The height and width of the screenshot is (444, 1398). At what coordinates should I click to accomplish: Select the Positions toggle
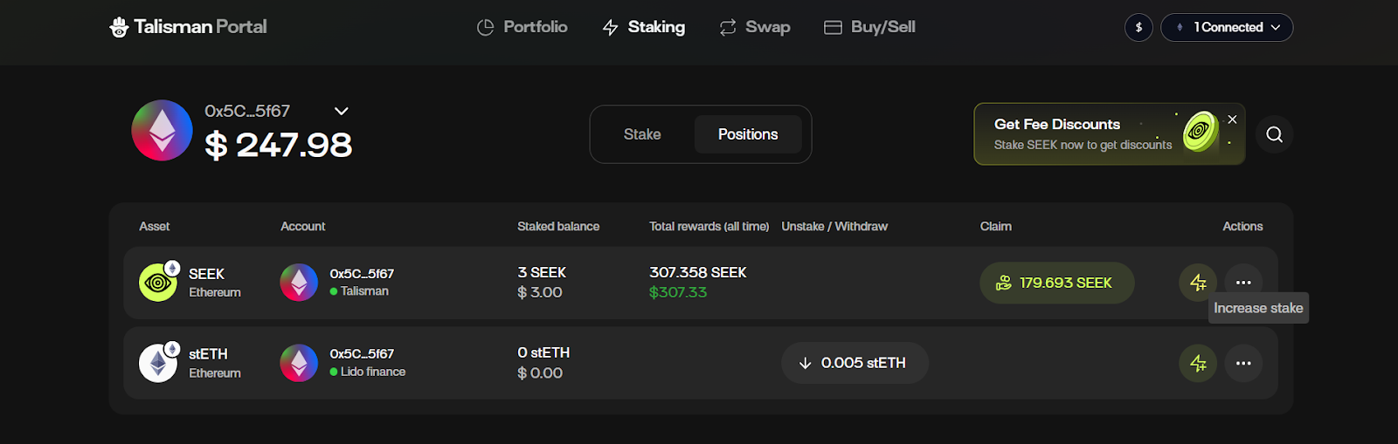click(748, 134)
